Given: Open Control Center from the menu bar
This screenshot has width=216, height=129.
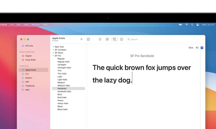Looking at the screenshot, I should pos(198,25).
